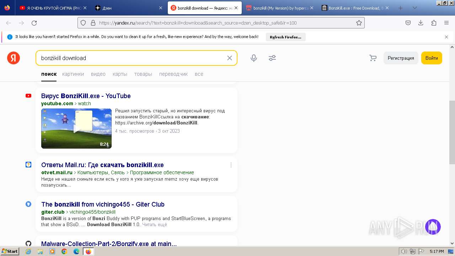Screen dimensions: 455x256
Task: Select the картинки search category
Action: pyautogui.click(x=73, y=74)
